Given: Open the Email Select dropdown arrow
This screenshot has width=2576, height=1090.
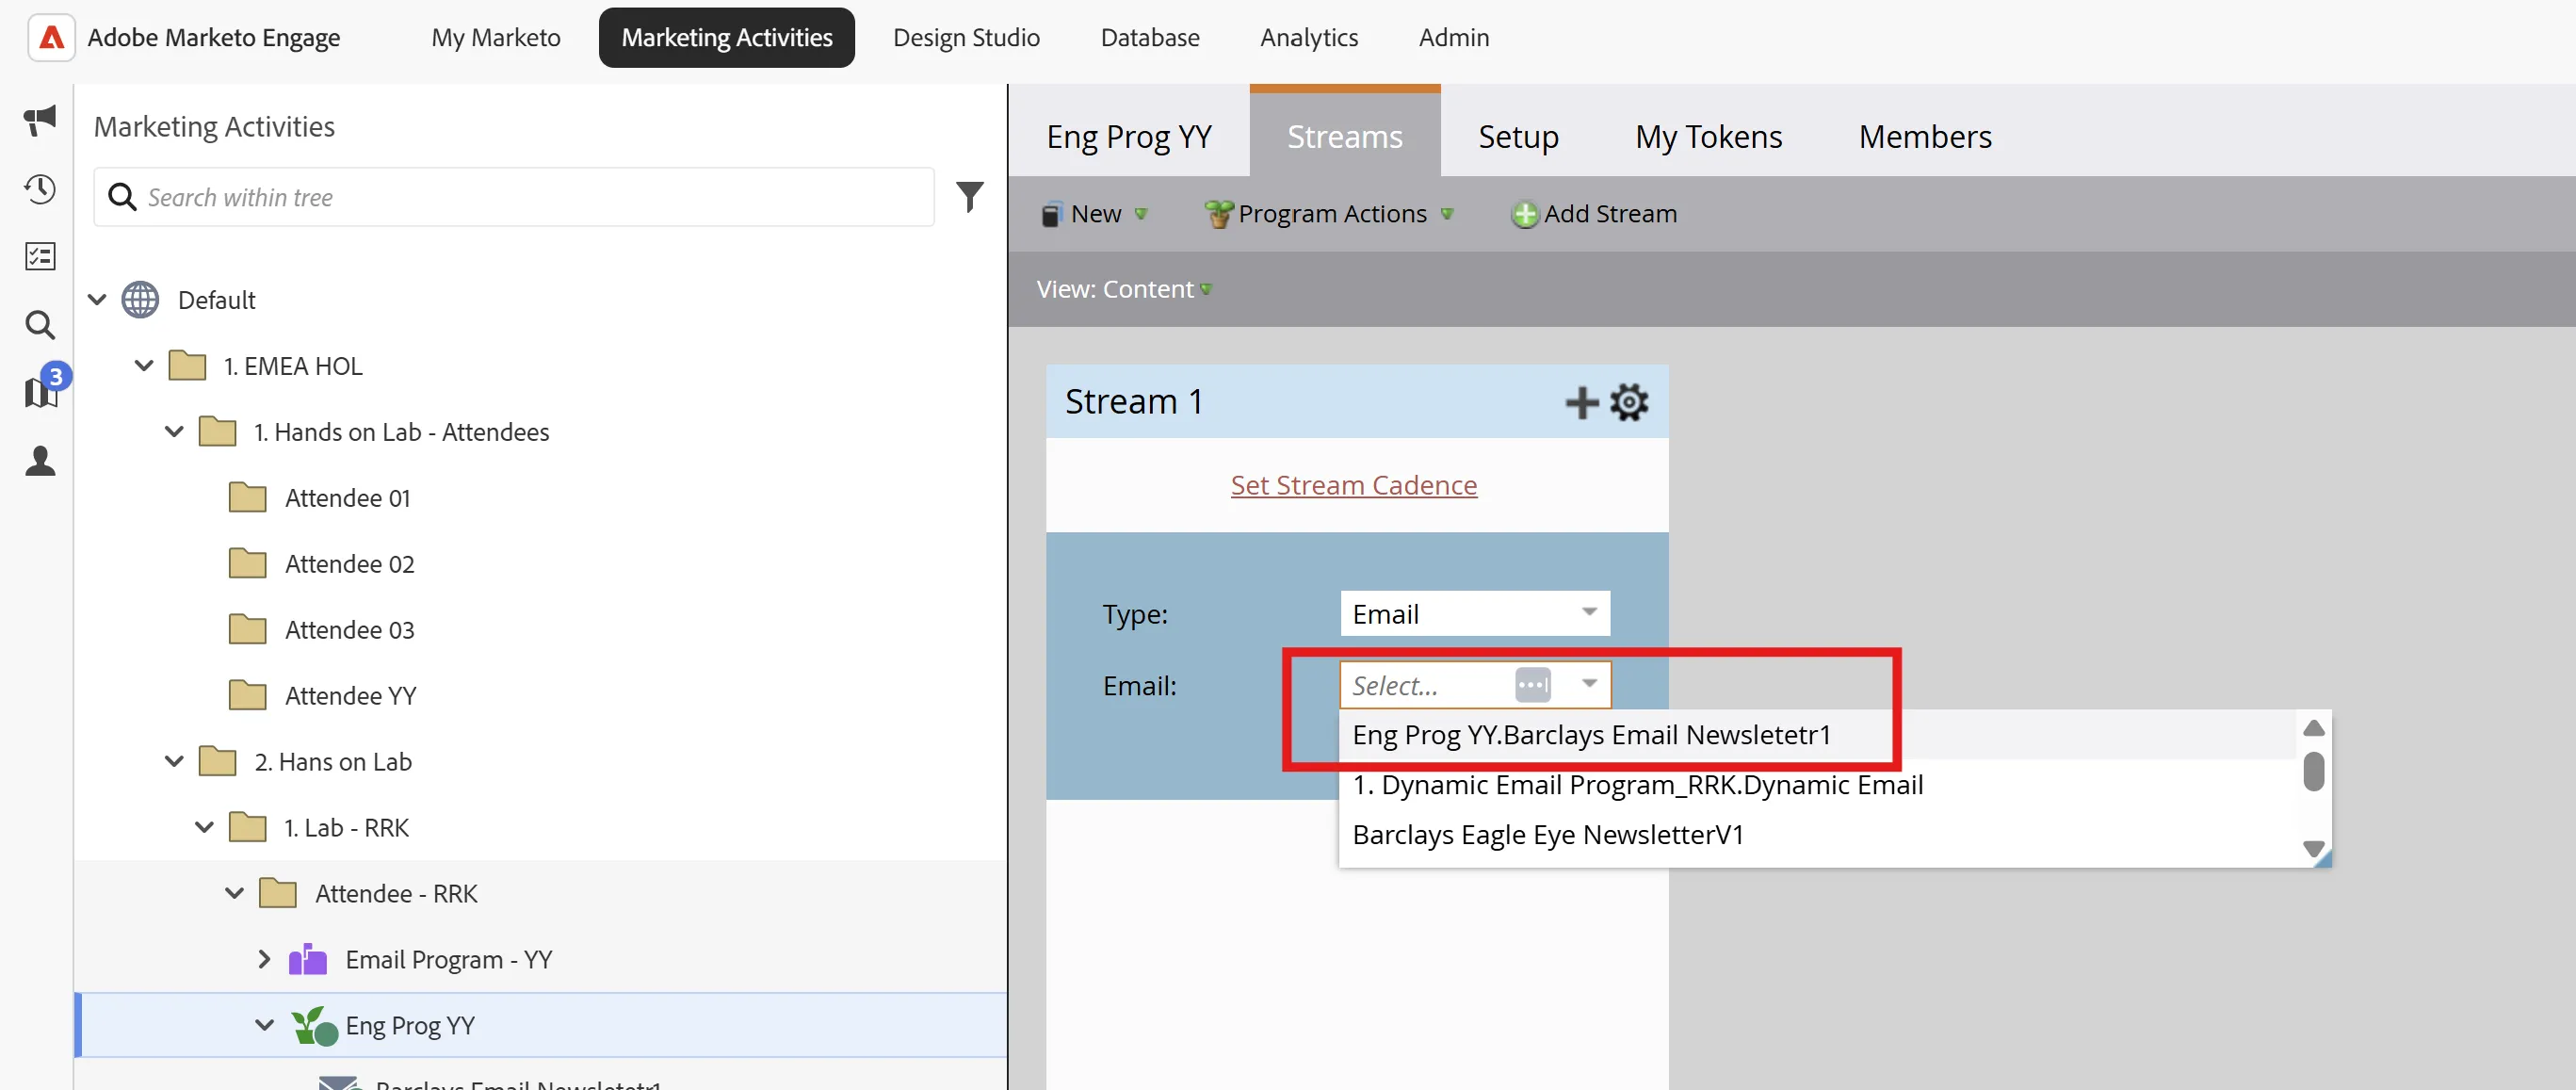Looking at the screenshot, I should point(1589,684).
